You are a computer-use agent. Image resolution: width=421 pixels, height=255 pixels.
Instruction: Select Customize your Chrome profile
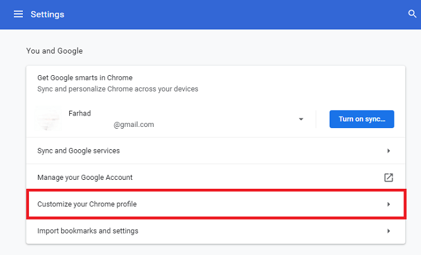(x=87, y=204)
